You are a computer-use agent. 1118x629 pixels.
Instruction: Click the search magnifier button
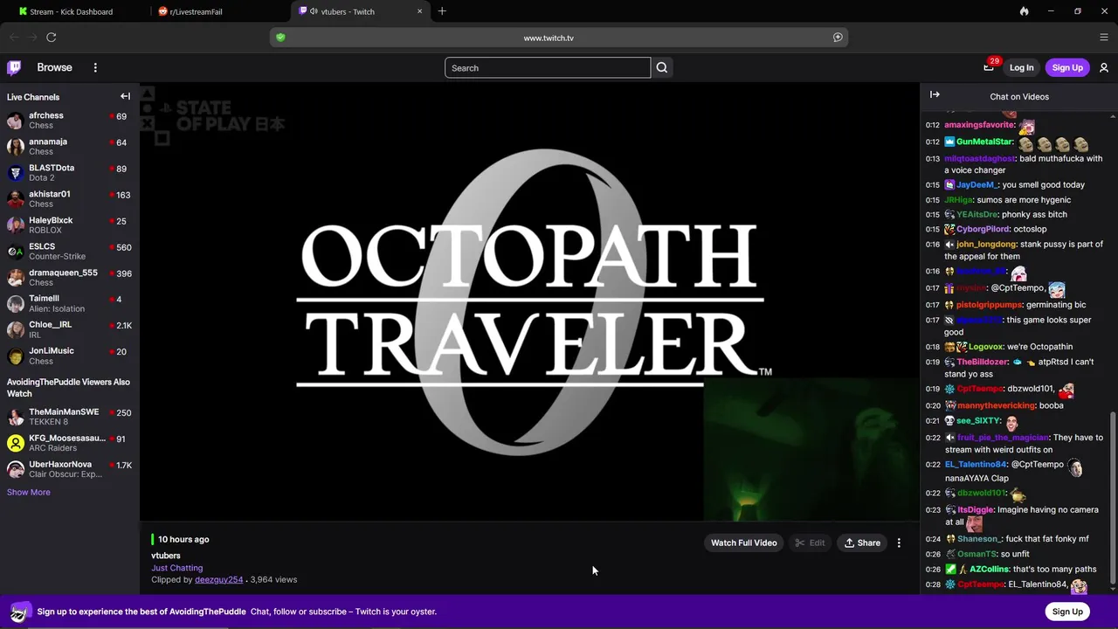click(662, 67)
